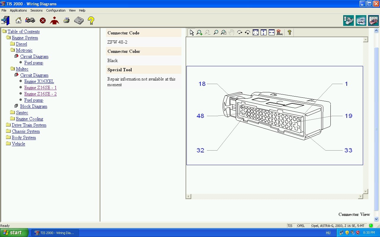Open the Sessions menu

click(x=37, y=10)
